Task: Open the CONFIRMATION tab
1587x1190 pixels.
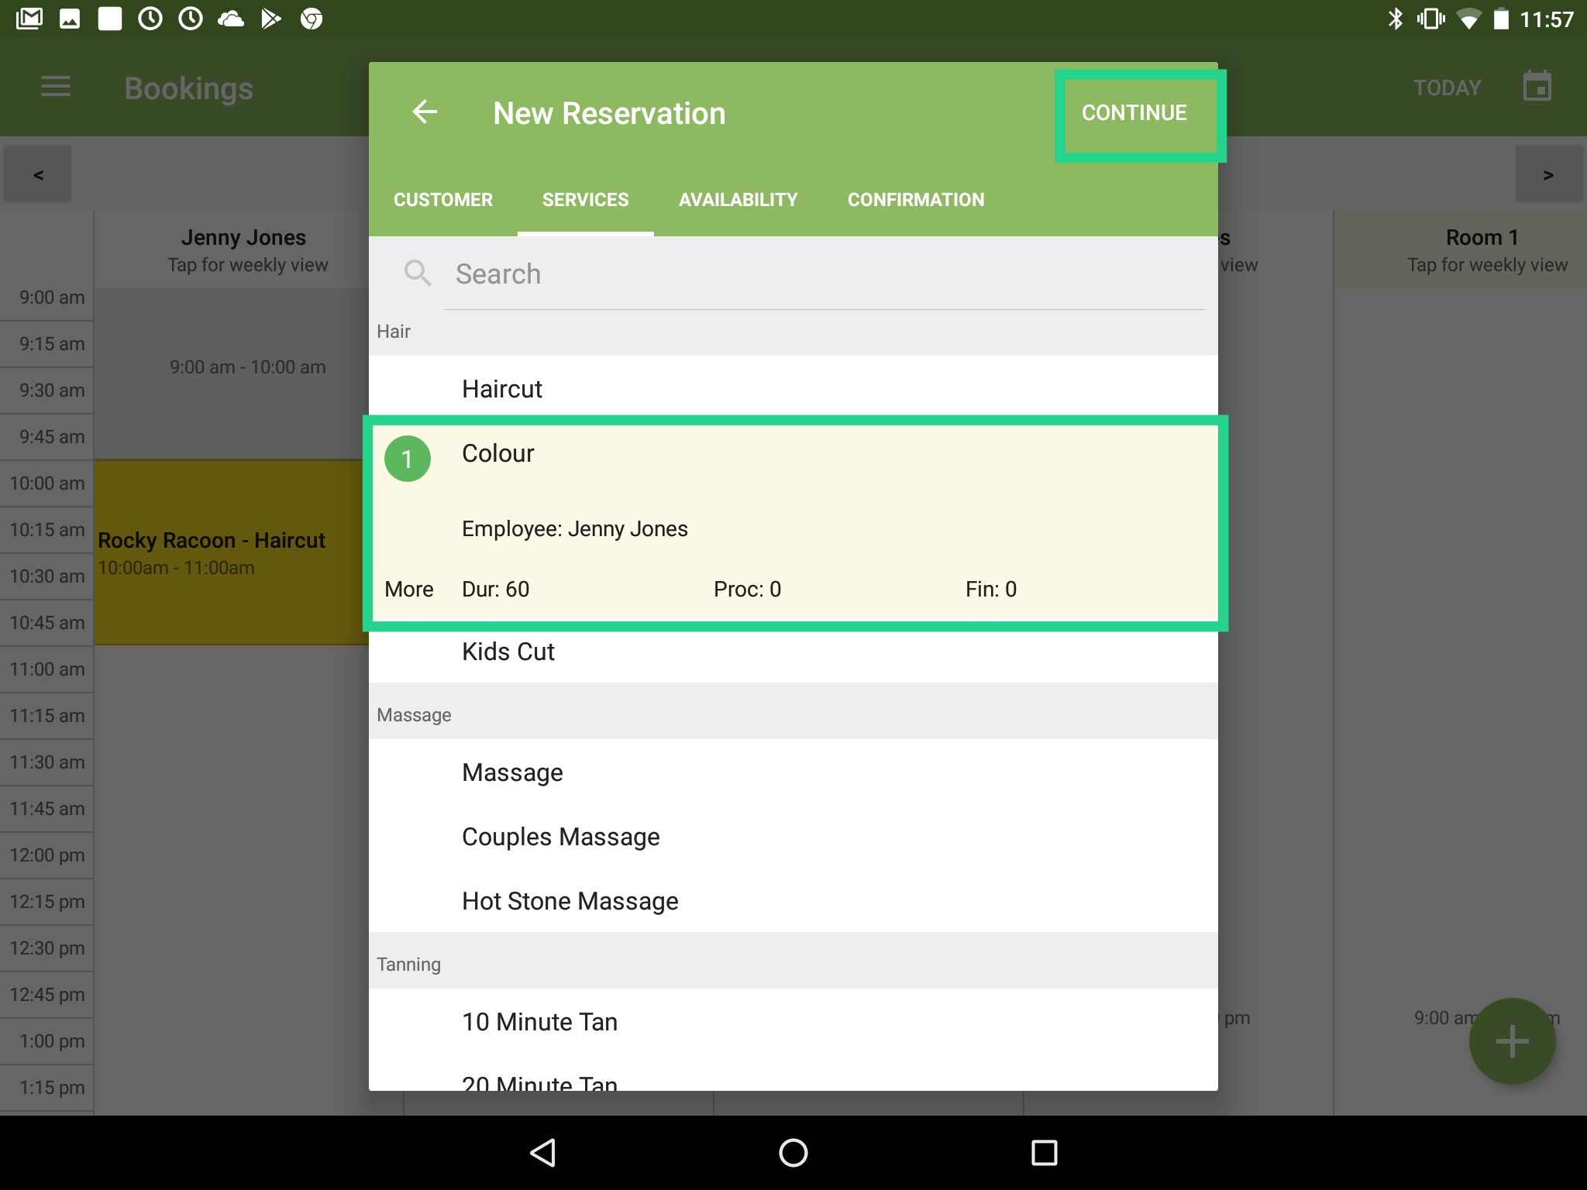Action: pos(916,199)
